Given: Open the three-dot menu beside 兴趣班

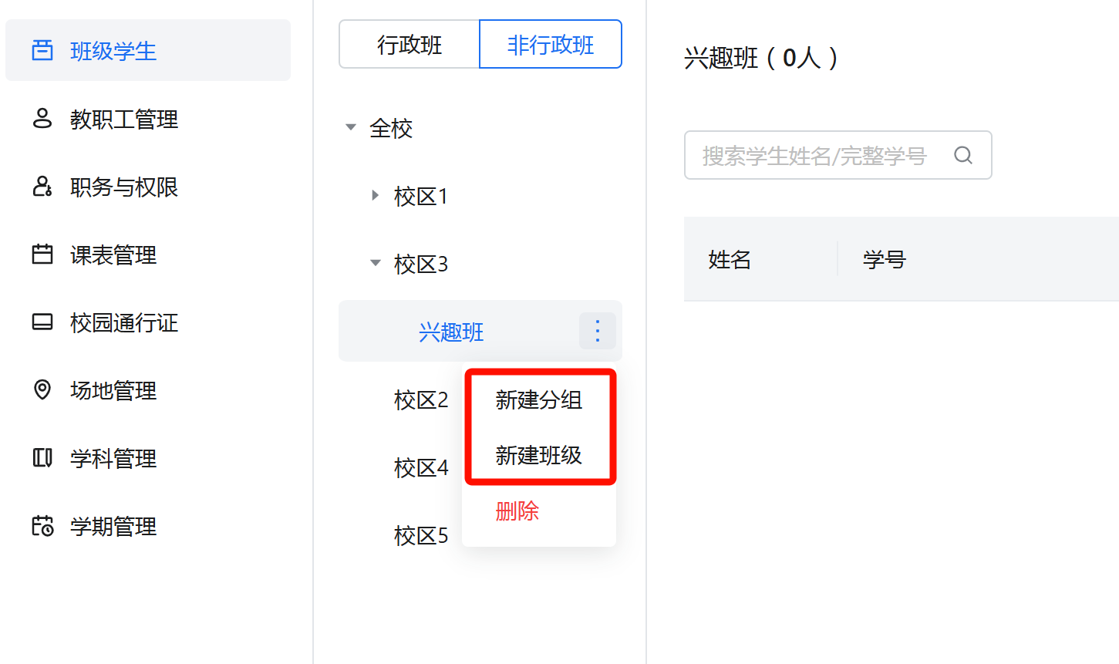Looking at the screenshot, I should [x=598, y=331].
